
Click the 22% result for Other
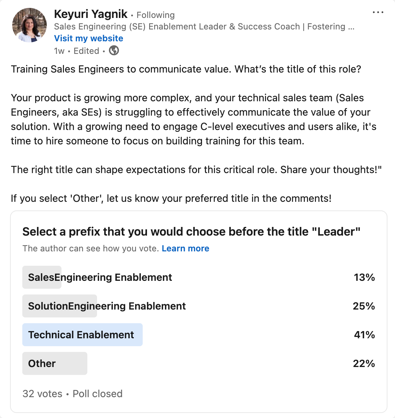(364, 364)
